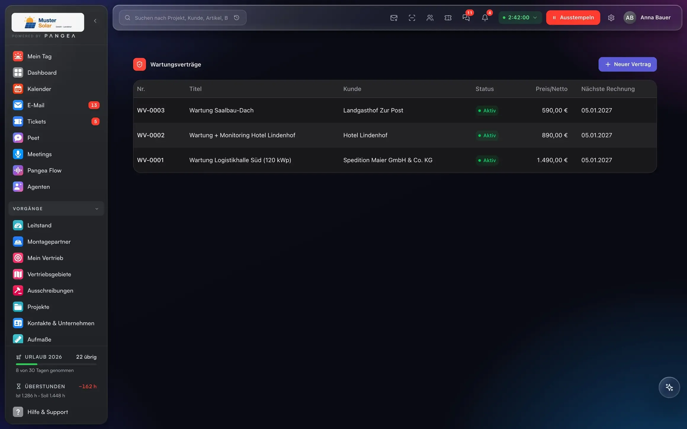This screenshot has width=687, height=429.
Task: Click the scan icon in top bar
Action: point(412,18)
